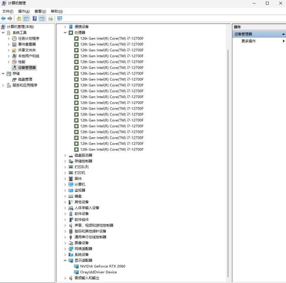
Task: Click the Forward arrow toolbar icon
Action: click(x=10, y=18)
